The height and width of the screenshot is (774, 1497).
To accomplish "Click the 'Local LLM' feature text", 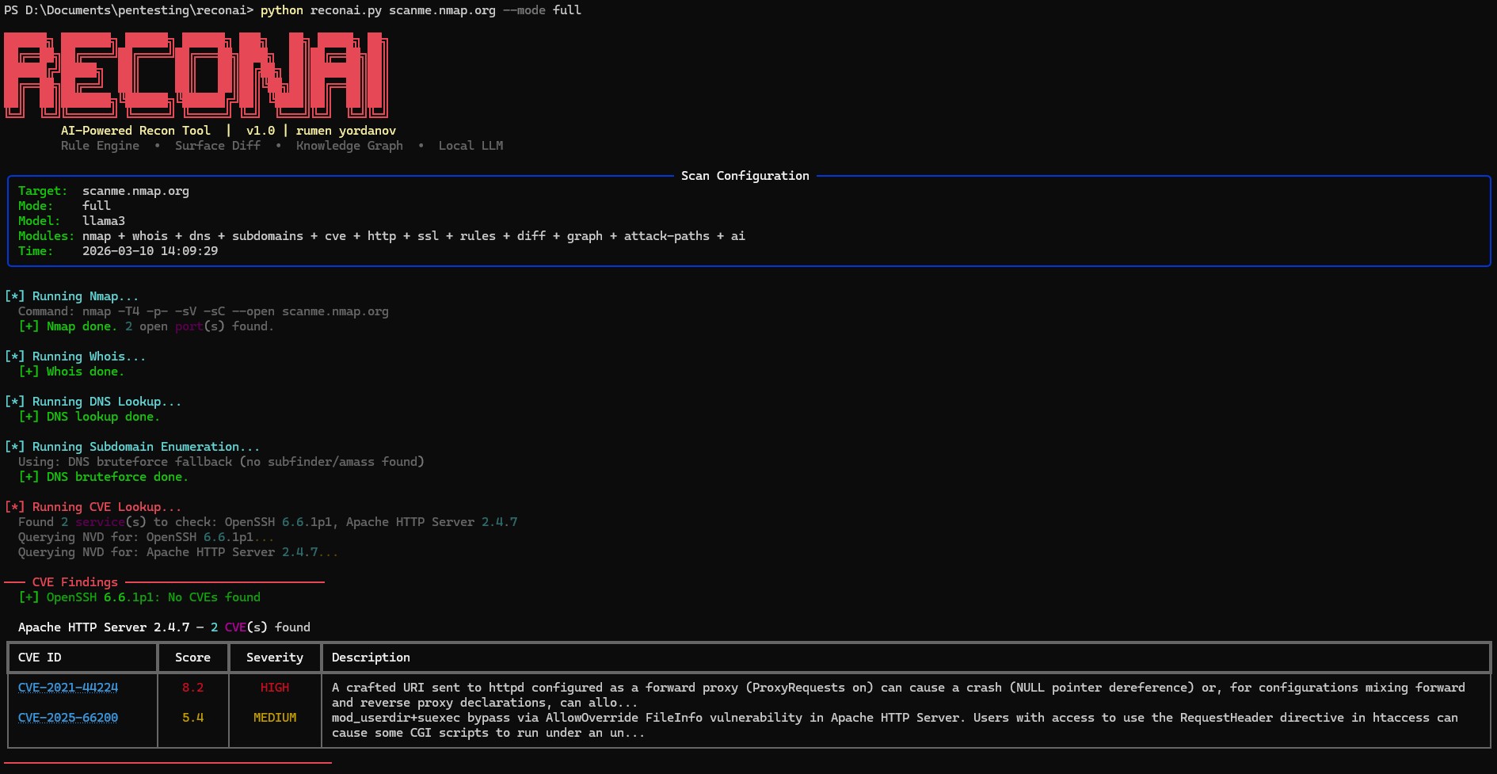I will tap(470, 146).
